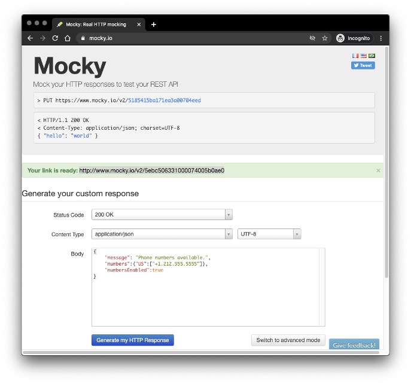
Task: Switch language using the French flag
Action: point(355,56)
